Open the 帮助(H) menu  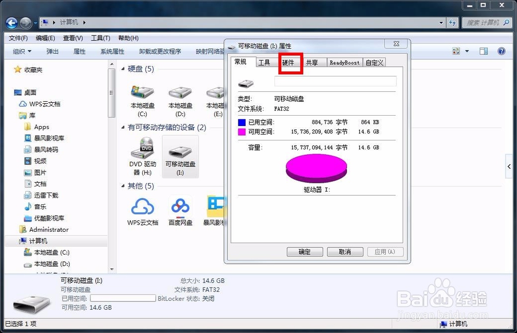pyautogui.click(x=128, y=38)
